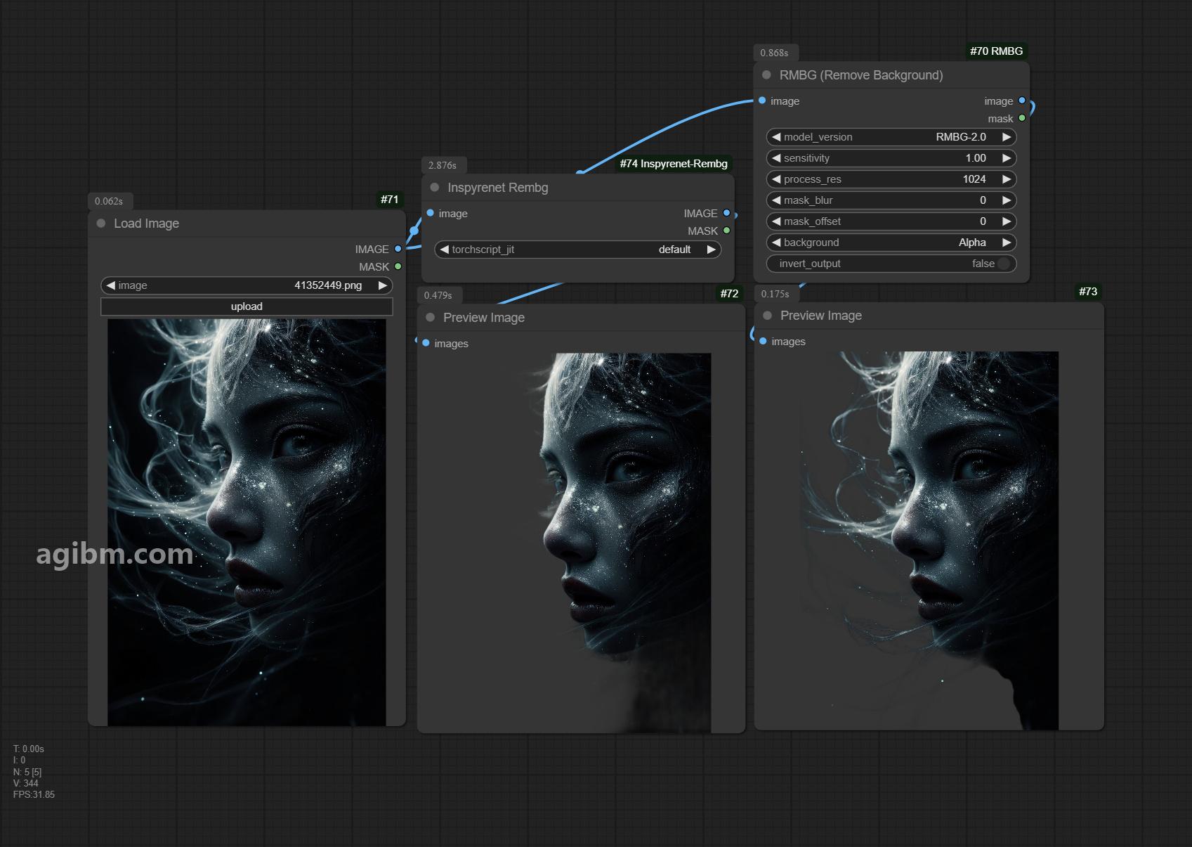Click images input port on Preview #72
The image size is (1192, 847).
point(426,343)
